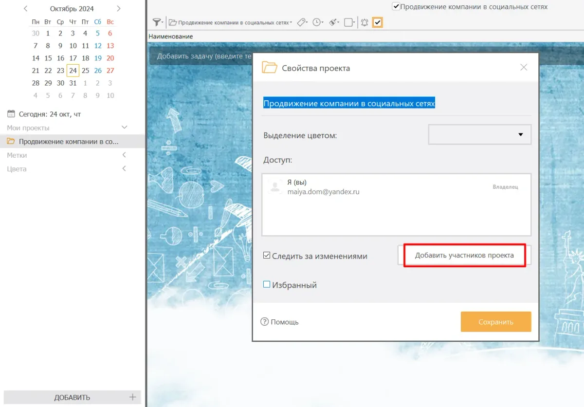Open the 'Выделение цветом' dropdown
The image size is (584, 407).
pos(479,135)
